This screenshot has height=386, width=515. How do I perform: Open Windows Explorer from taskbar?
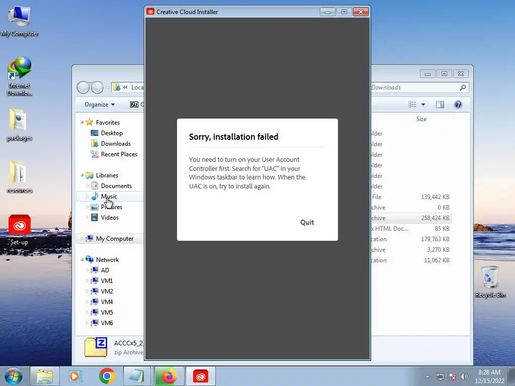(x=45, y=376)
